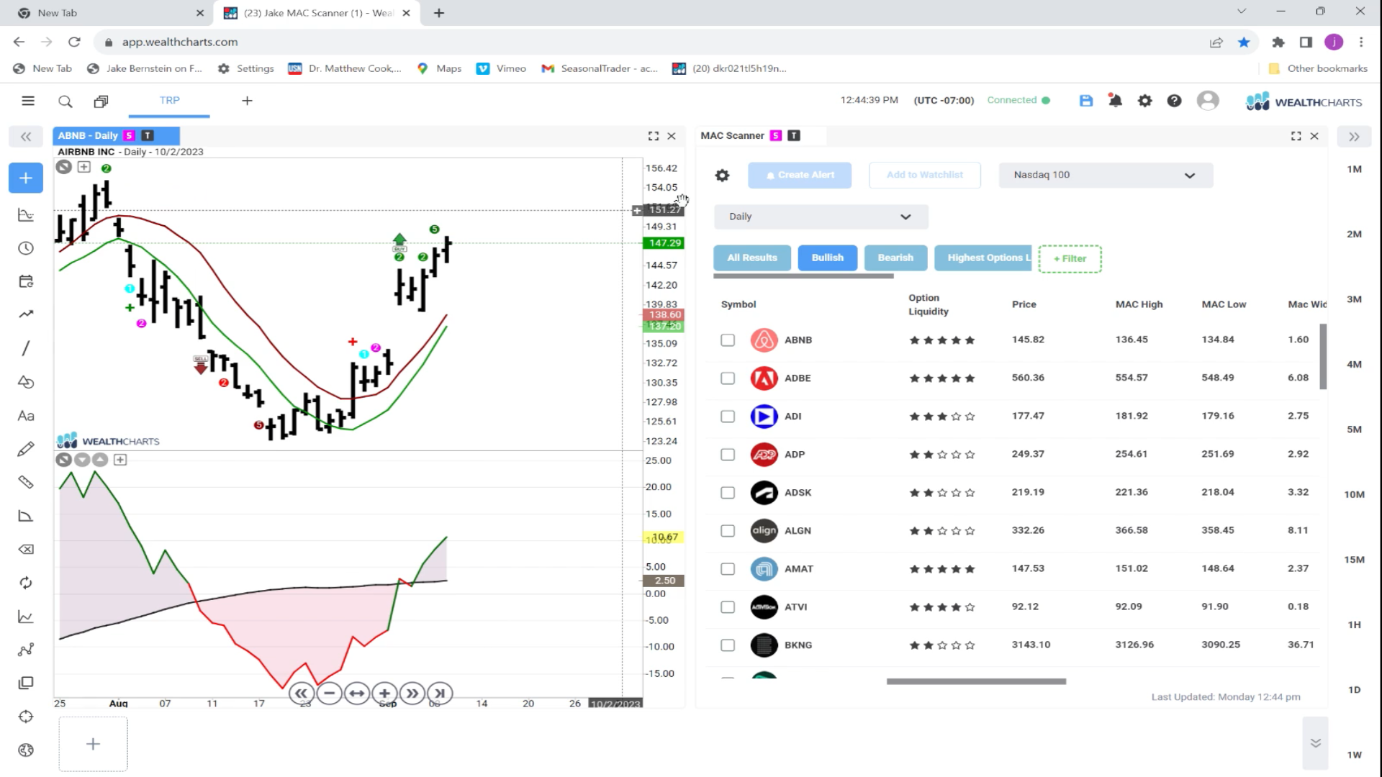Check the ATVI row checkbox

(728, 607)
